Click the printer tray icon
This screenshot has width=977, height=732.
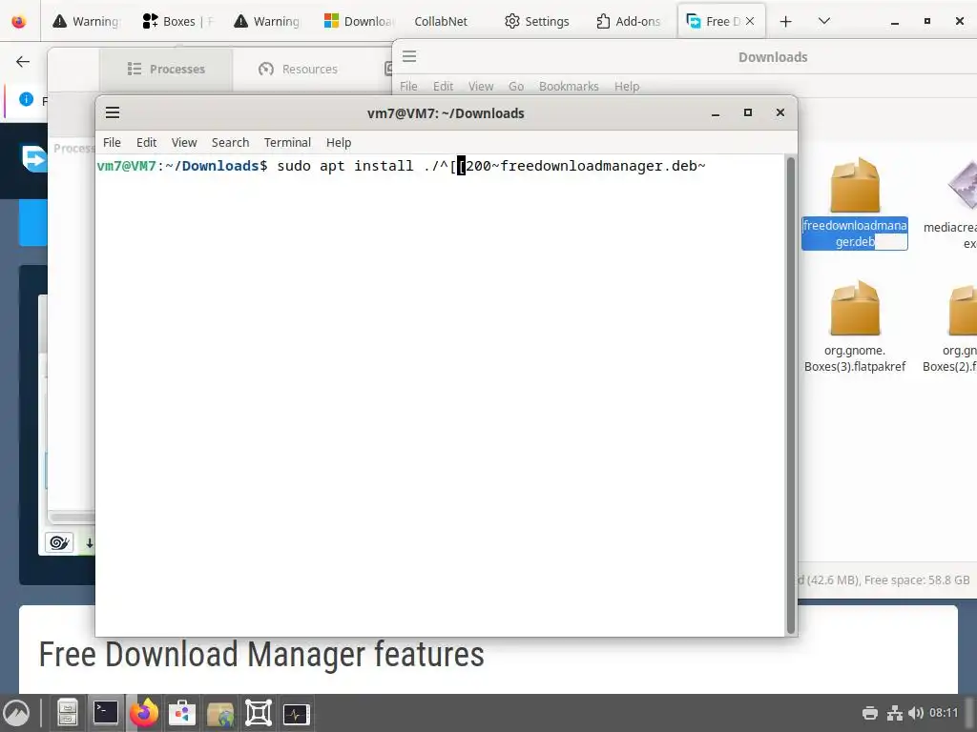pos(870,713)
